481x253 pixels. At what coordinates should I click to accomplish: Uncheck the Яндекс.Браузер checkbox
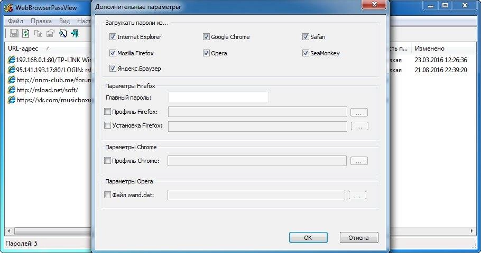[x=113, y=68]
